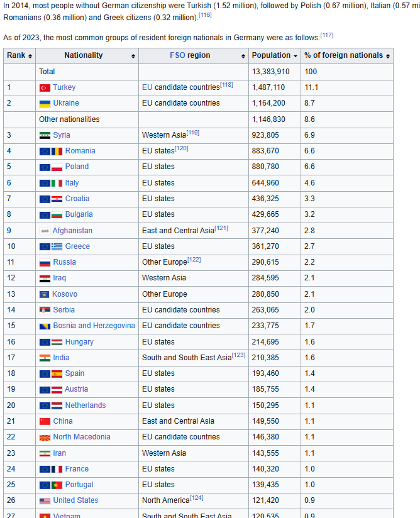
Task: Open citation 122 after Other Europe
Action: pos(194,260)
